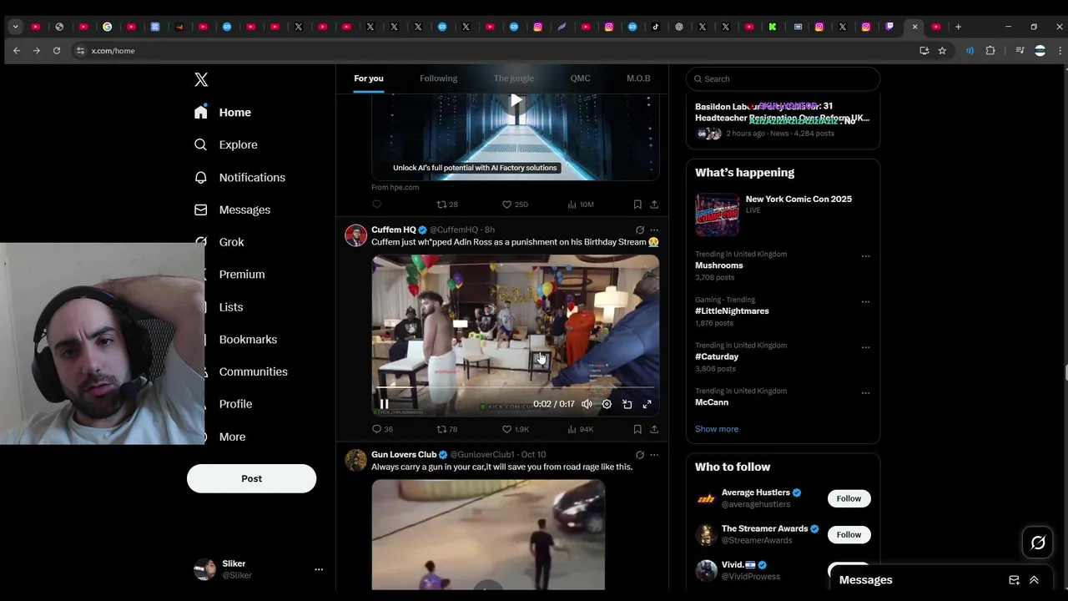Compose new message in Messages drawer

coord(1014,580)
